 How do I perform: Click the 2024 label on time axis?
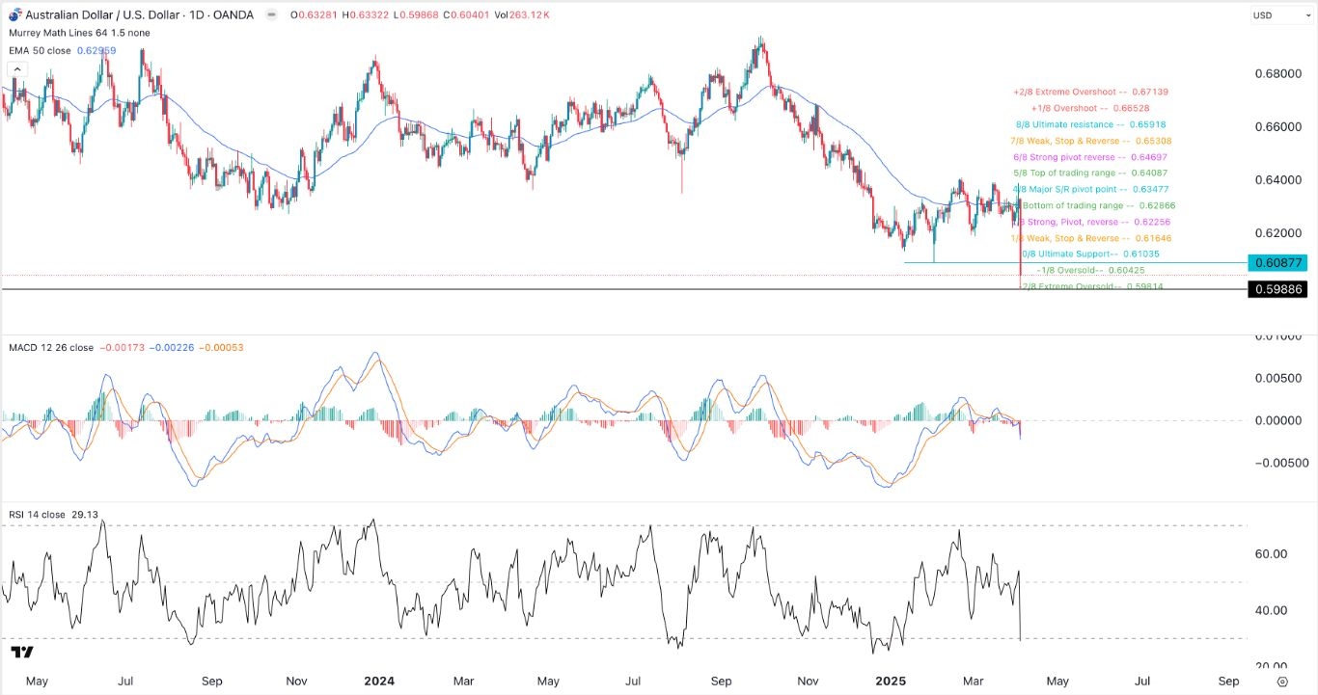coord(378,681)
